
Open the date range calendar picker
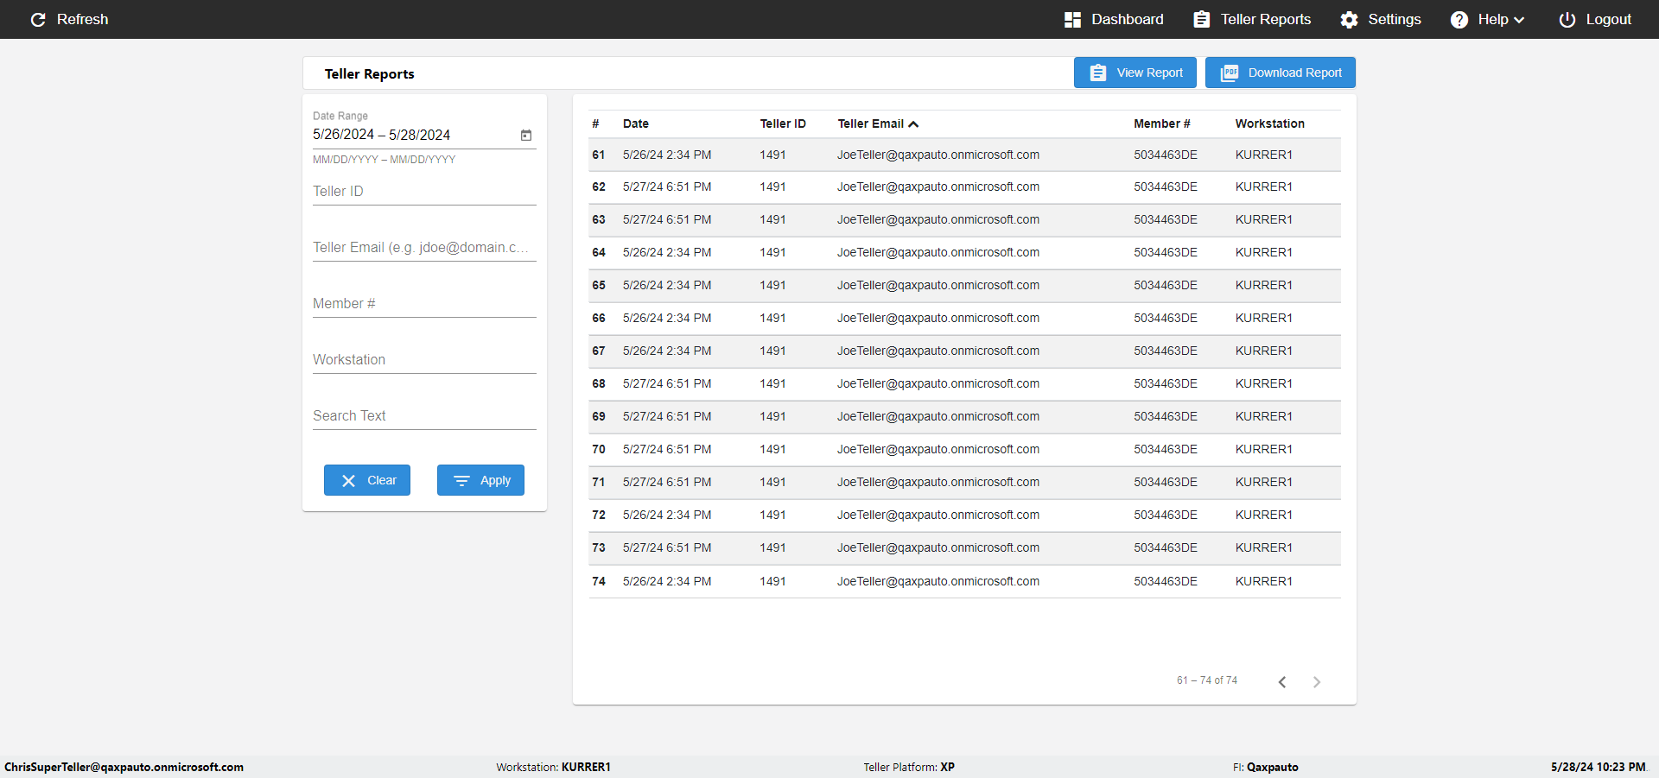point(526,135)
